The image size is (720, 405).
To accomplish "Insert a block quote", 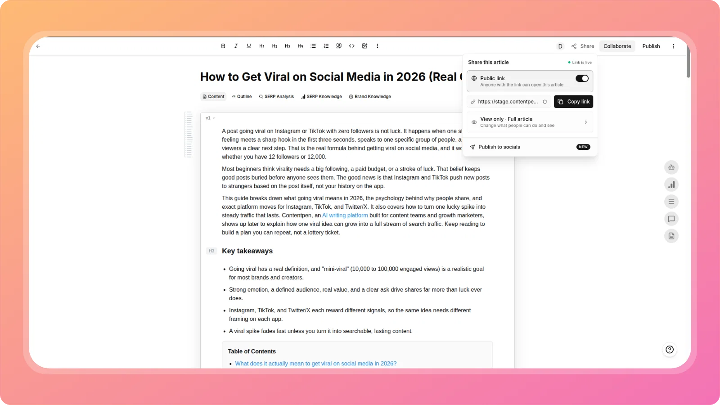I will pos(339,46).
